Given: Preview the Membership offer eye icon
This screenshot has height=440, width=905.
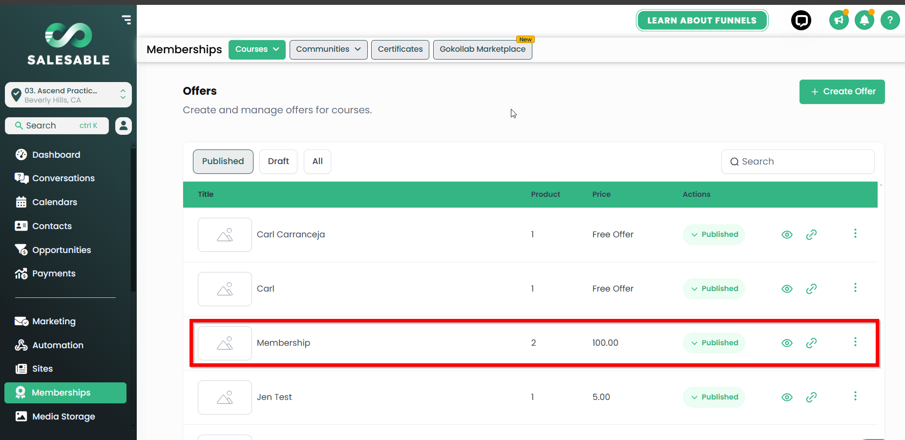Looking at the screenshot, I should (x=787, y=343).
